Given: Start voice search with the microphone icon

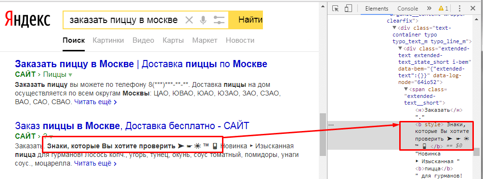Looking at the screenshot, I should [x=203, y=20].
